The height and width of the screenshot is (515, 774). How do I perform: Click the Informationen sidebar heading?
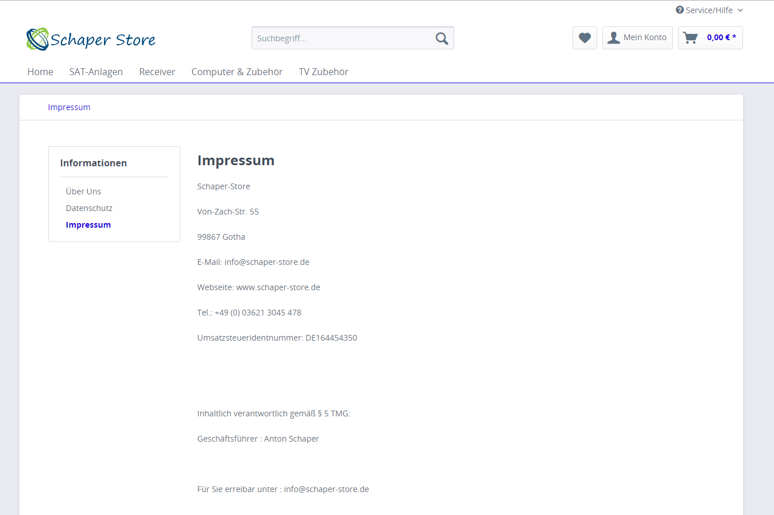[94, 163]
